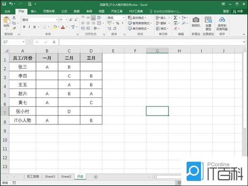Click the Accounting Number Format icon
Image resolution: width=248 pixels, height=186 pixels.
[110, 23]
